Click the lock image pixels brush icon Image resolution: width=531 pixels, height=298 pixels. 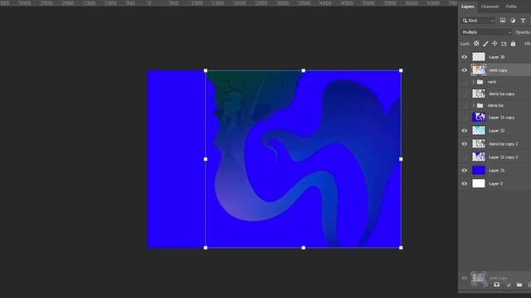tap(485, 44)
